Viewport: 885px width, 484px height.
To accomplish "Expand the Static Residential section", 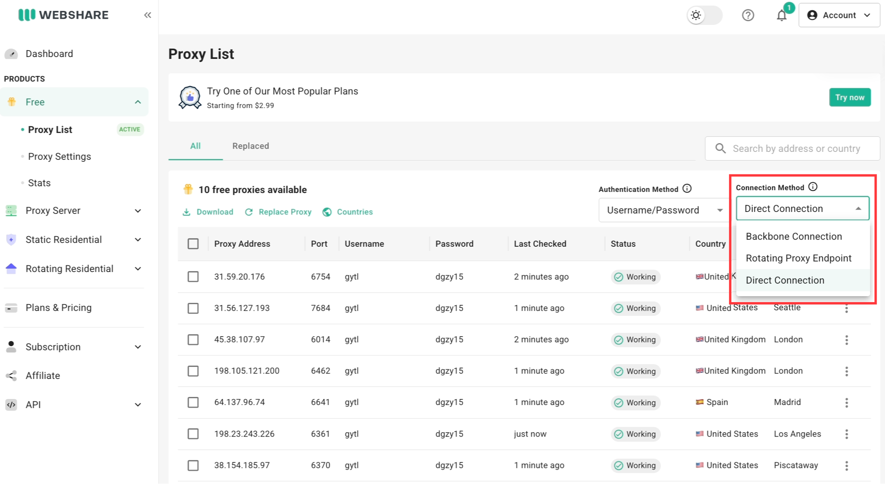I will (x=138, y=240).
